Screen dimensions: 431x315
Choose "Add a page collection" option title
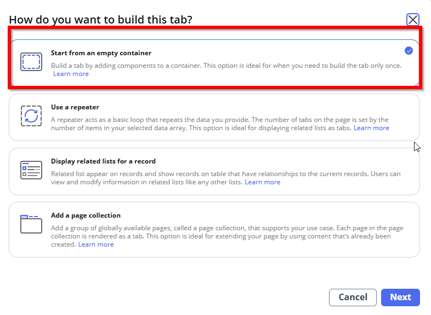(86, 215)
